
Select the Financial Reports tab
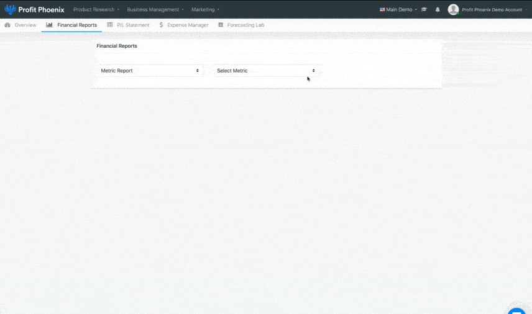coord(76,25)
